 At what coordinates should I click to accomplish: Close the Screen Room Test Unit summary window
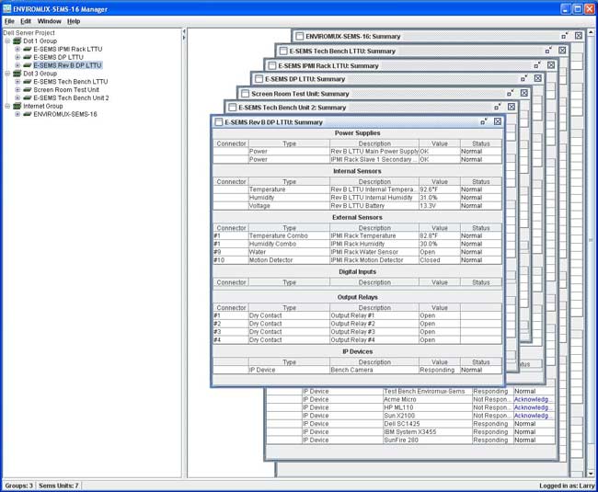point(524,93)
